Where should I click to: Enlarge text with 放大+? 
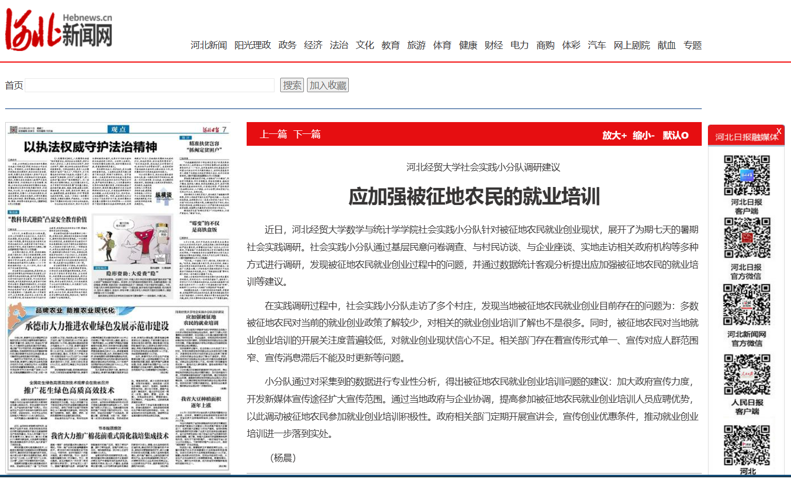pyautogui.click(x=614, y=135)
